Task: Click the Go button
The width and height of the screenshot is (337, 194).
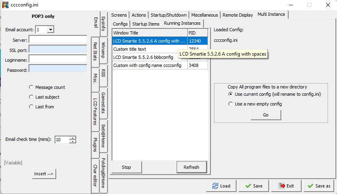Action: pyautogui.click(x=266, y=115)
